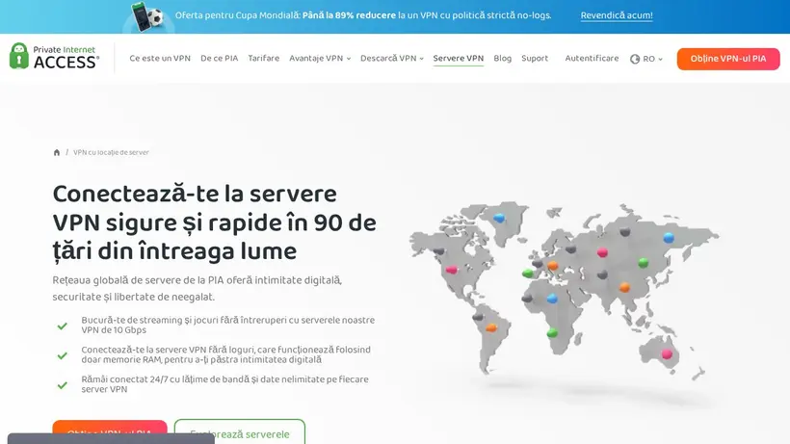Viewport: 790px width, 444px height.
Task: Click VPN cu locație de server breadcrumb
Action: [x=112, y=152]
